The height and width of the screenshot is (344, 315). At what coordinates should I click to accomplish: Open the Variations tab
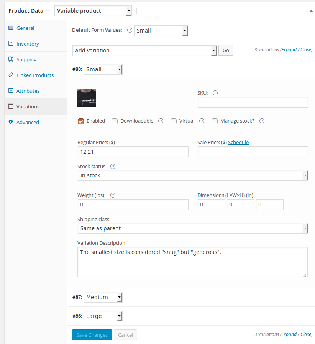[x=28, y=106]
